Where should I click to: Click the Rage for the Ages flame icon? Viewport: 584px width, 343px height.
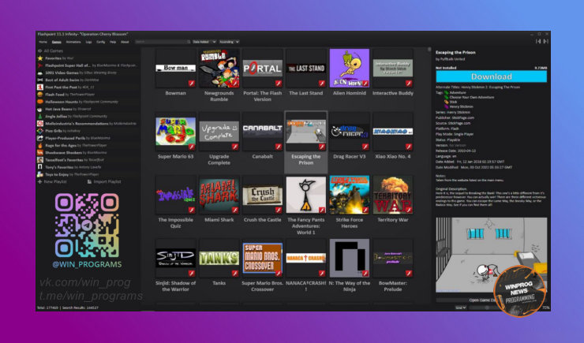click(40, 145)
